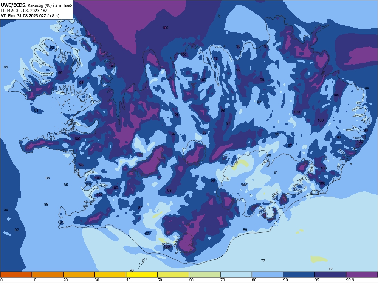Click the '70' legend scale label
The height and width of the screenshot is (283, 378).
click(223, 280)
